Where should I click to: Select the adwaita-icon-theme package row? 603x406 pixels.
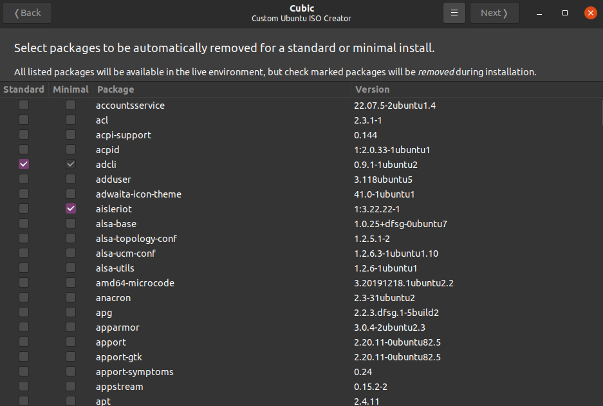pos(138,194)
